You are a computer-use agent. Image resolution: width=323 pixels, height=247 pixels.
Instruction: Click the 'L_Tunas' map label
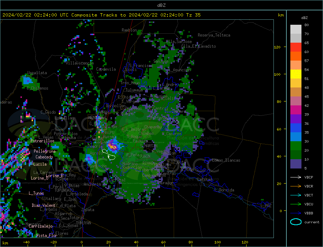(36, 193)
